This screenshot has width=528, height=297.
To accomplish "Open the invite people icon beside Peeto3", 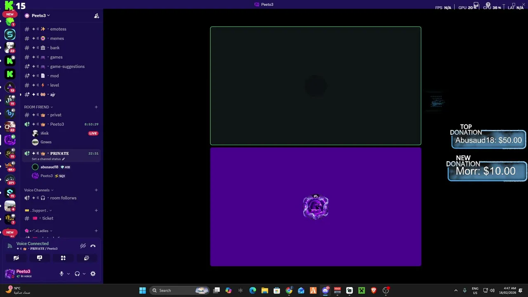I will click(97, 16).
